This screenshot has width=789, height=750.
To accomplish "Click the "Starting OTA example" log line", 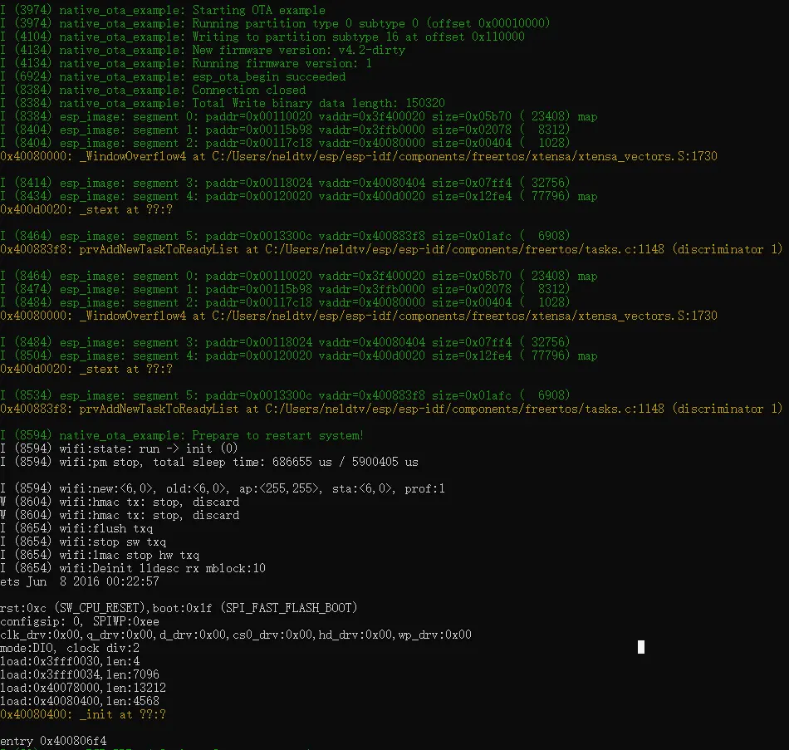I will point(258,10).
